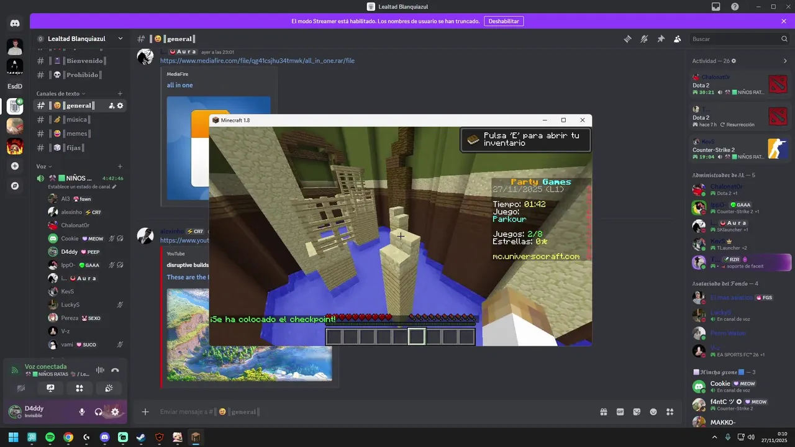
Task: Select voice member alexinho in the channel list
Action: (x=86, y=212)
